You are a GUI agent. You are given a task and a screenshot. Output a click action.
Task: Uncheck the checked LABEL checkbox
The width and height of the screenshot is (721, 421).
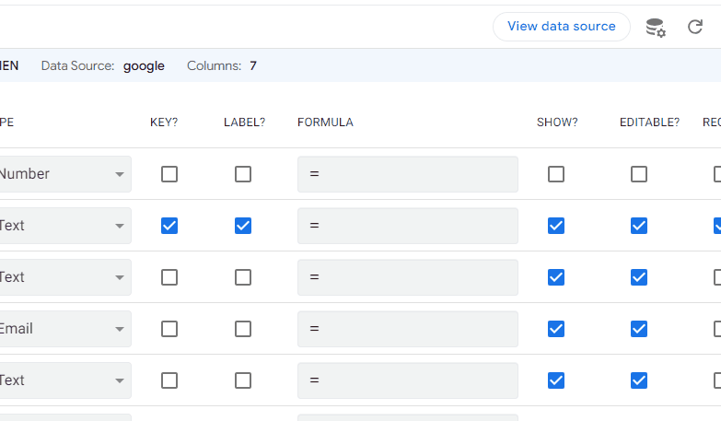point(243,226)
